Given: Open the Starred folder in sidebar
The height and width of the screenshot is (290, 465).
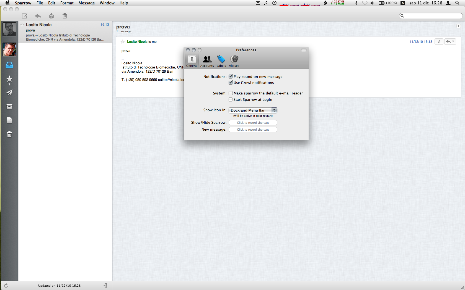Looking at the screenshot, I should point(9,79).
